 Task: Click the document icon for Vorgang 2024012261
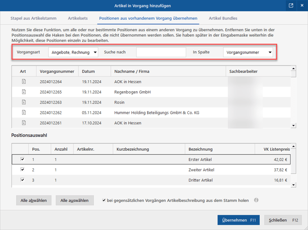point(24,123)
